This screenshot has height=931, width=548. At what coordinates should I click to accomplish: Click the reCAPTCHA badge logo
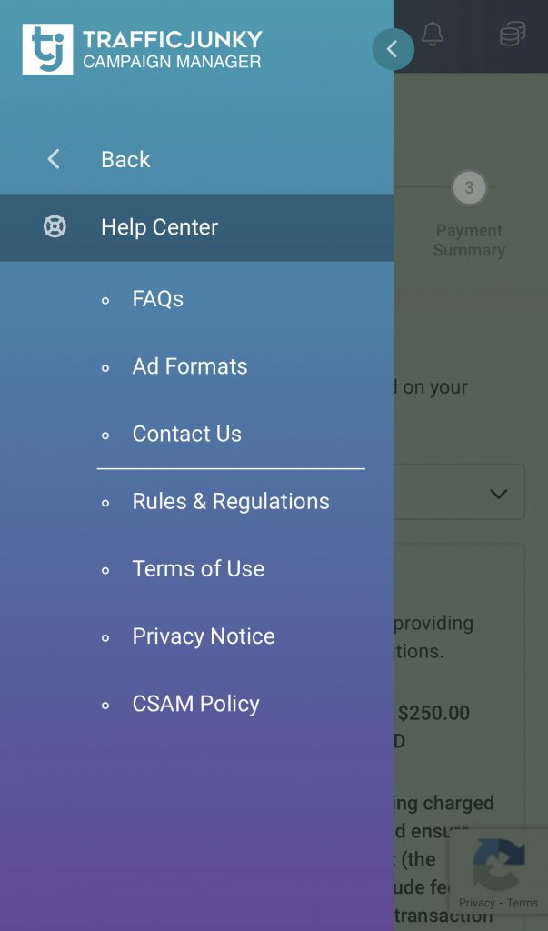point(499,864)
